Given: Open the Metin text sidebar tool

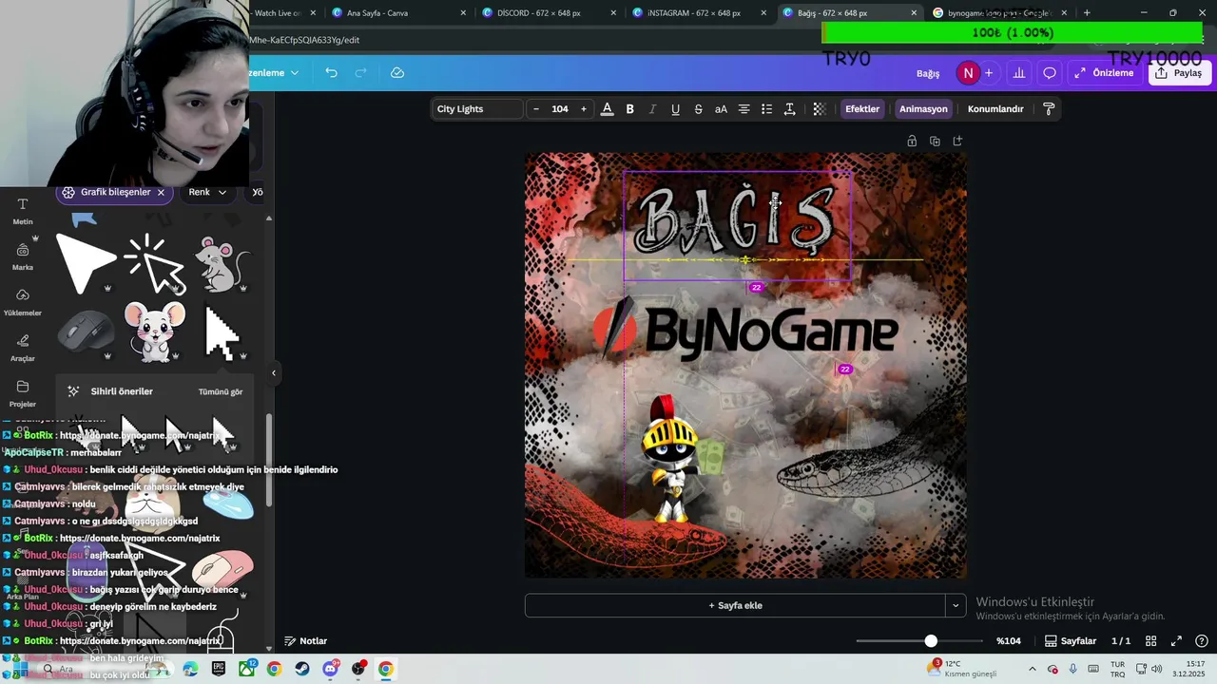Looking at the screenshot, I should pos(23,211).
